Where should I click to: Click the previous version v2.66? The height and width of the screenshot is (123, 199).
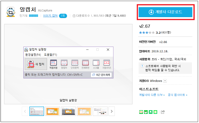point(163,42)
